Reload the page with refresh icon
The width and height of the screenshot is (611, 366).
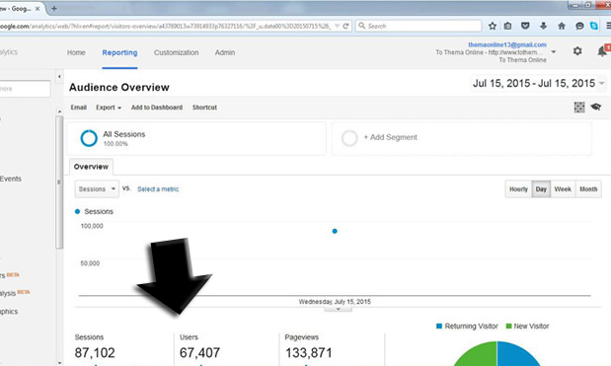[x=345, y=26]
